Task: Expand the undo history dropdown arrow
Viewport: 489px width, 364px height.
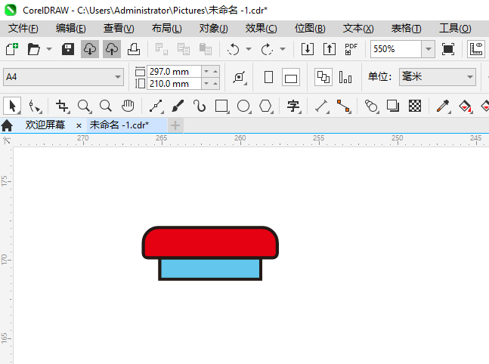Action: pyautogui.click(x=249, y=49)
